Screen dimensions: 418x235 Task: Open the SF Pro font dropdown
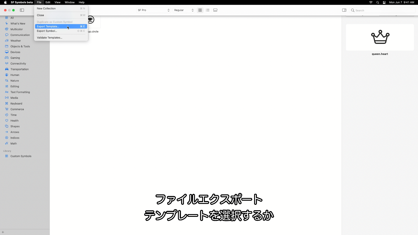coord(153,10)
